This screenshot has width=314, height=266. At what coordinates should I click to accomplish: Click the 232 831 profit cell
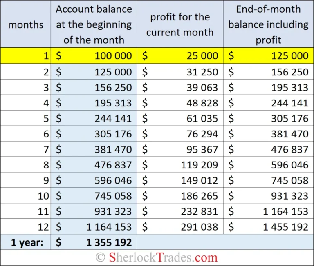(200, 211)
